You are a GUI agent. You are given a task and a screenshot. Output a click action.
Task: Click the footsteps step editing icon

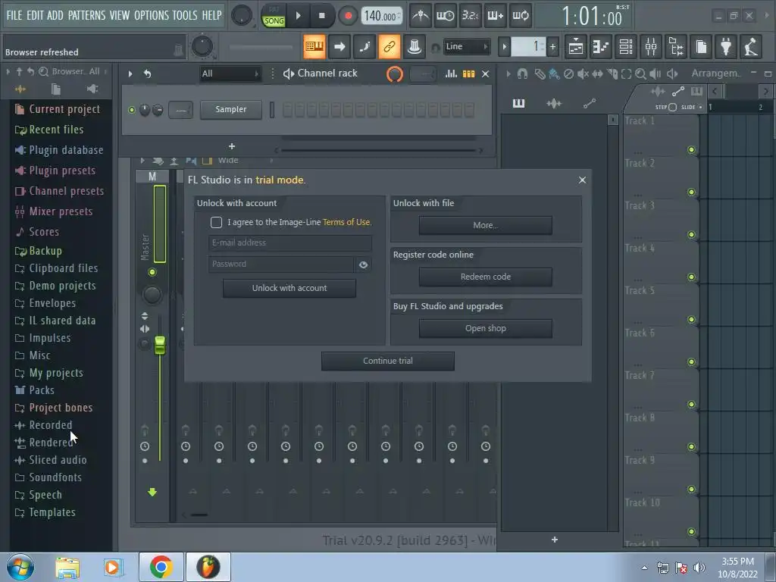[365, 46]
